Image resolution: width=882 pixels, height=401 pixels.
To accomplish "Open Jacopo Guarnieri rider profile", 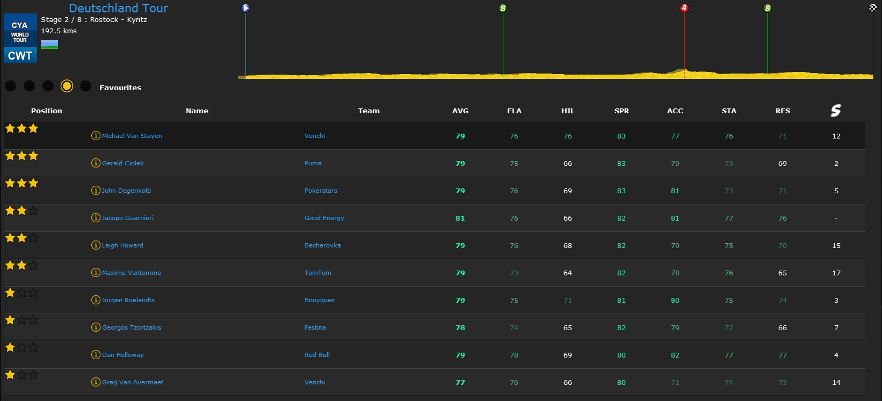I will click(128, 218).
